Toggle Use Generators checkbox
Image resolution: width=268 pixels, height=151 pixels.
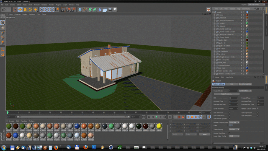pyautogui.click(x=229, y=116)
